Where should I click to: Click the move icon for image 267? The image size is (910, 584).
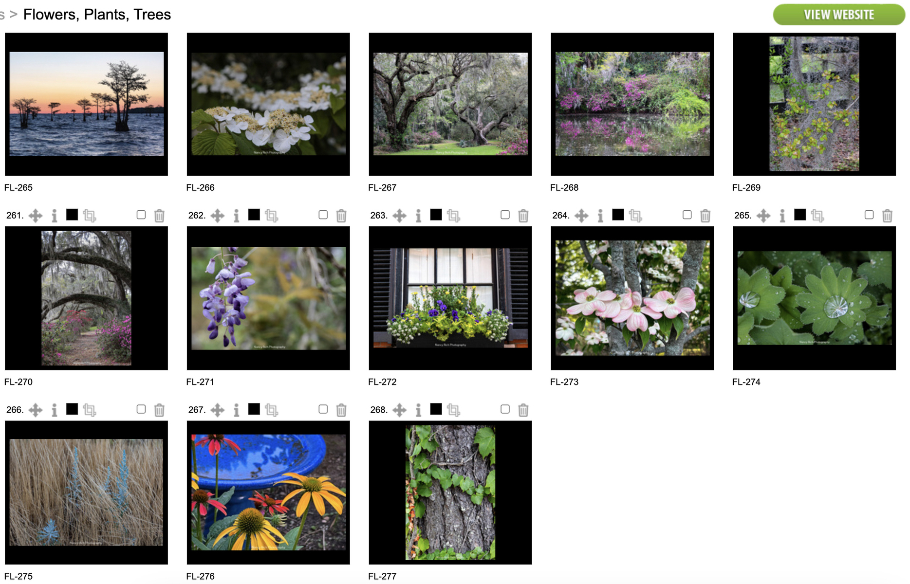click(218, 410)
